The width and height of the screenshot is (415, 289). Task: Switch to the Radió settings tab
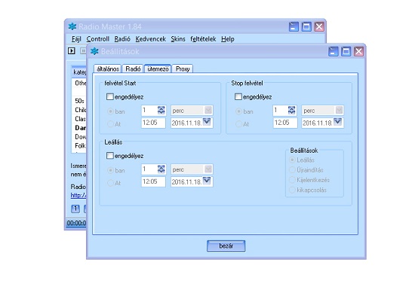pos(133,69)
